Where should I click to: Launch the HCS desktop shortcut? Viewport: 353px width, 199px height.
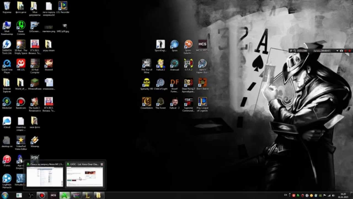click(x=202, y=46)
